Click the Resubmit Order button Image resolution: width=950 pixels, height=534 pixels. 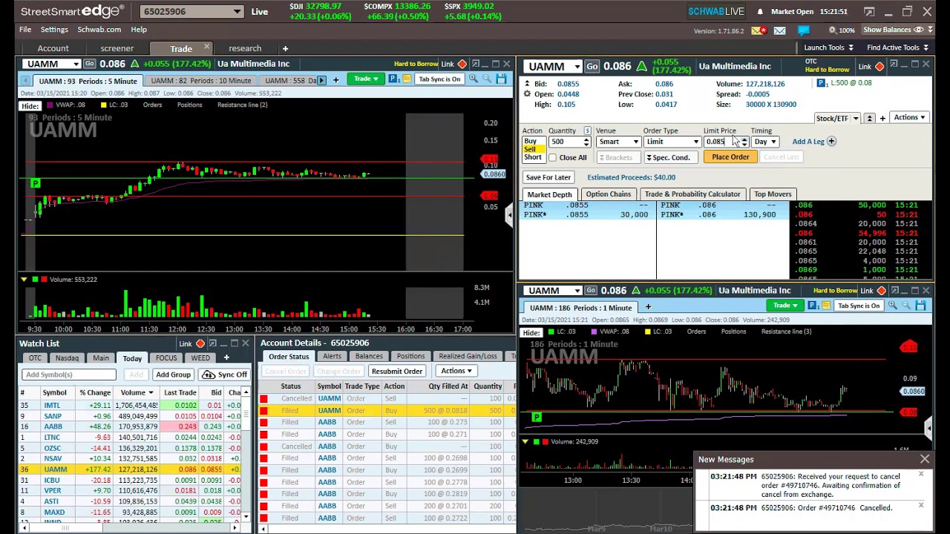tap(397, 371)
